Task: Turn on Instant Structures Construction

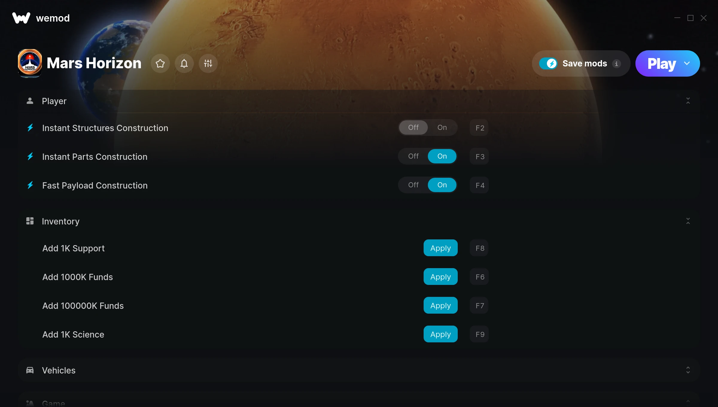Action: (x=442, y=127)
